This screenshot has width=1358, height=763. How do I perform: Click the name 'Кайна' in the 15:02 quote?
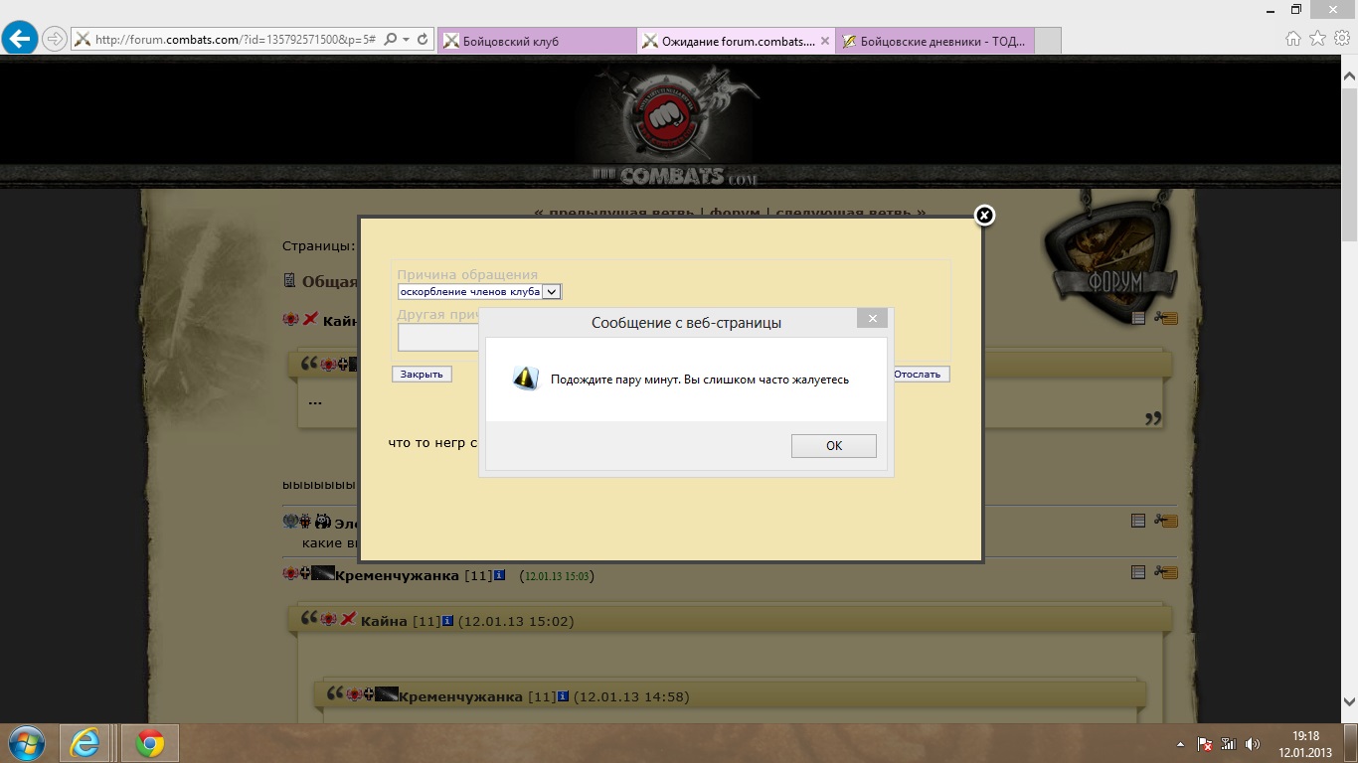pos(384,621)
